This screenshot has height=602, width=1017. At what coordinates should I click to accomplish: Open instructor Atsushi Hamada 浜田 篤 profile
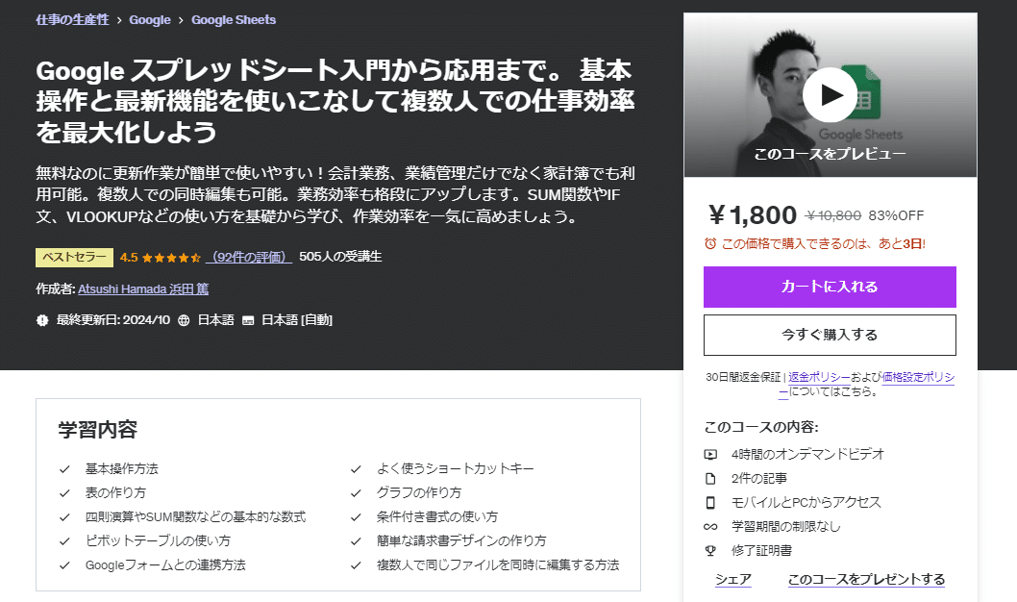tap(142, 288)
